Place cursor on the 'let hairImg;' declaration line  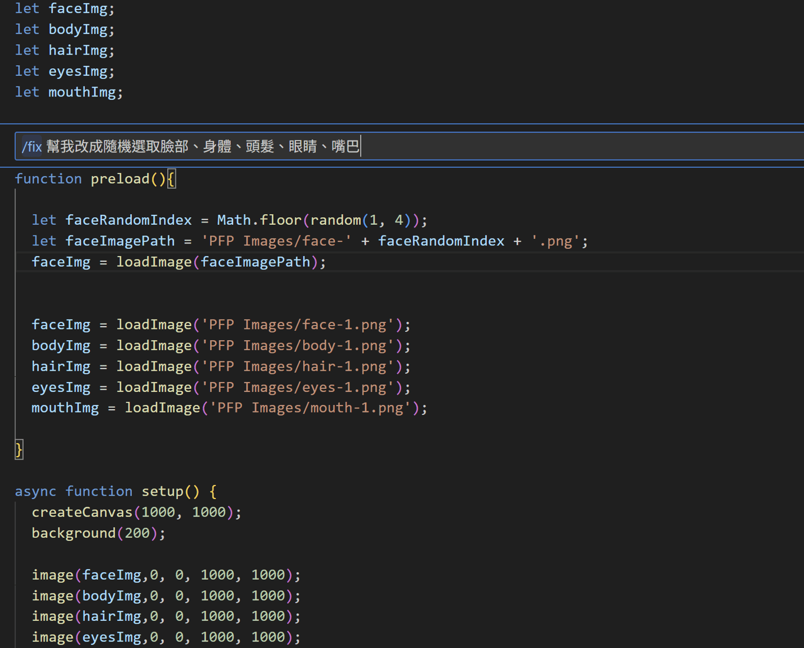click(x=65, y=51)
